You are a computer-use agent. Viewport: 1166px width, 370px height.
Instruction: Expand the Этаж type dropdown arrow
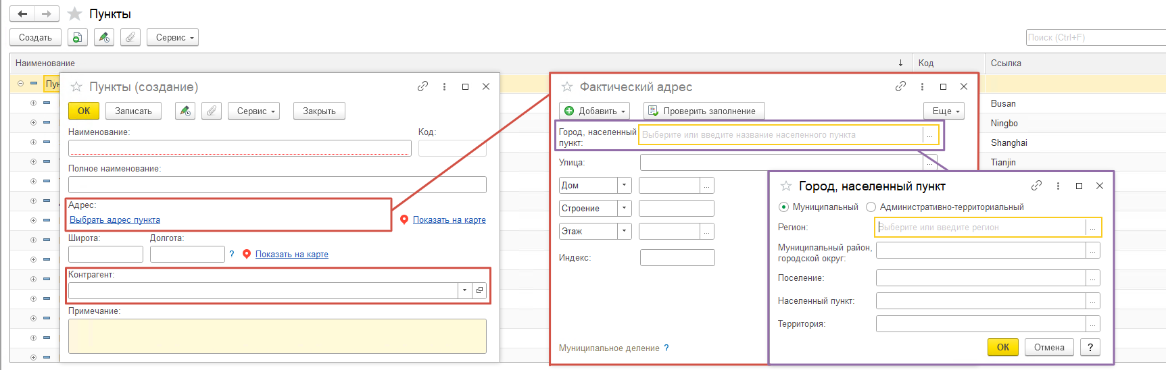point(625,231)
